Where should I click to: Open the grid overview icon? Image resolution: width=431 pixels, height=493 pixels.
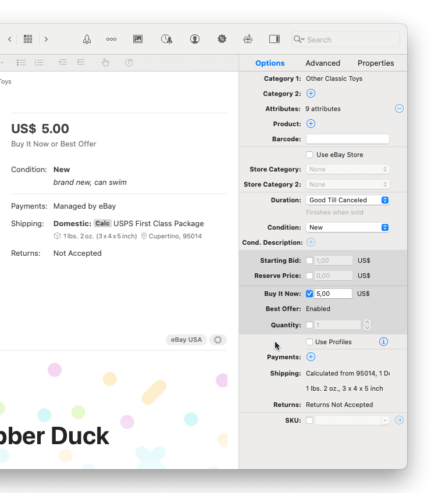pyautogui.click(x=28, y=39)
